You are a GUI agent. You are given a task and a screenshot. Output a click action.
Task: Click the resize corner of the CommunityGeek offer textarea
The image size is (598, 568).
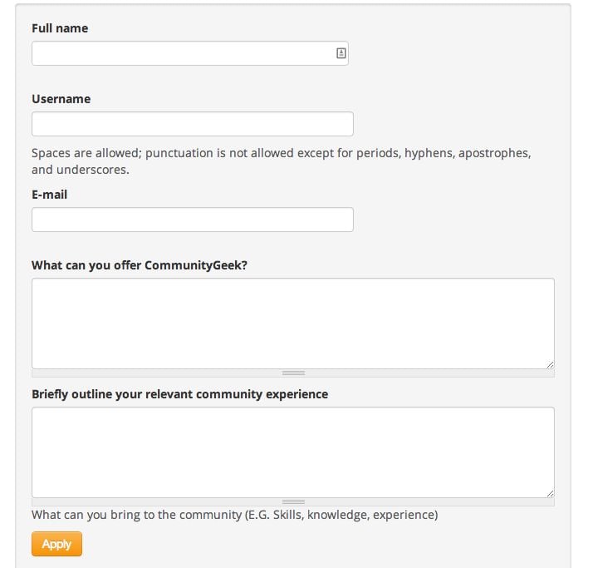click(550, 365)
